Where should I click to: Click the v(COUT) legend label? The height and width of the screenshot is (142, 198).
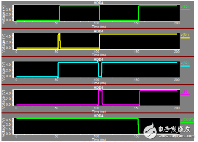point(187,120)
